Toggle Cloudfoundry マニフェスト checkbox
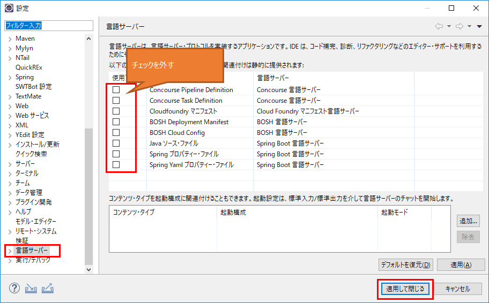Screen dimensions: 489x303 pyautogui.click(x=116, y=111)
